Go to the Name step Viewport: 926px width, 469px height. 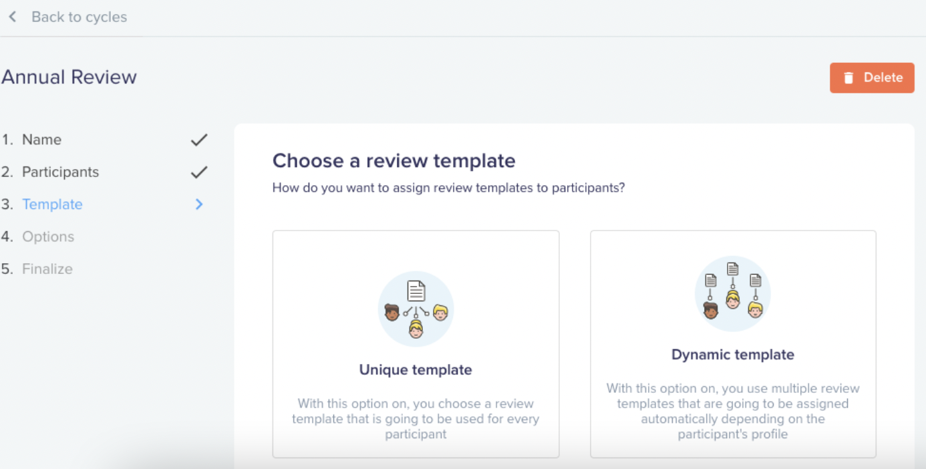41,140
